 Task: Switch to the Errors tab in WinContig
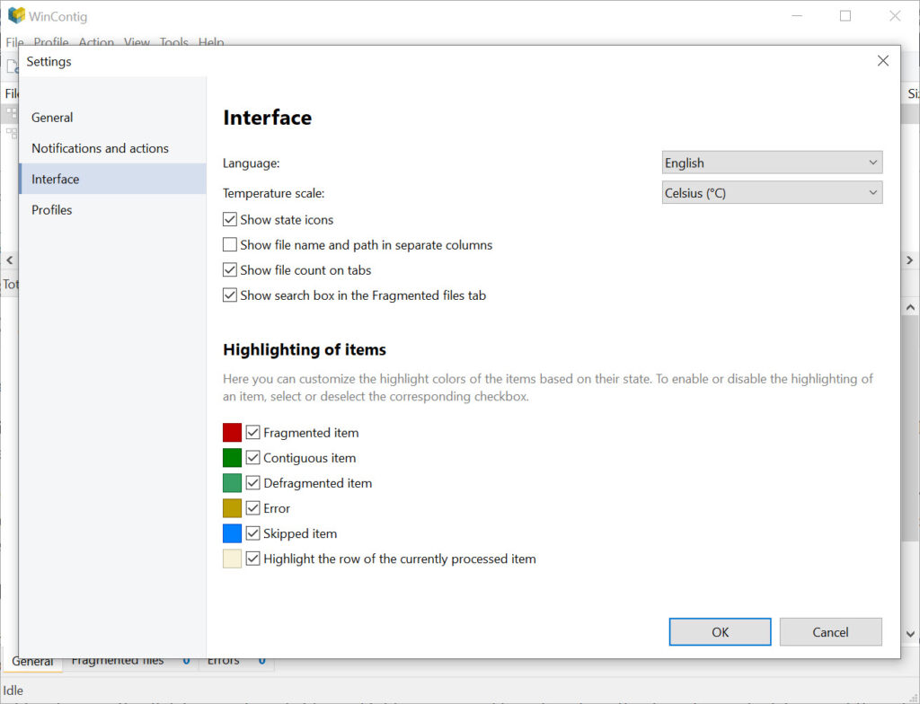[236, 661]
